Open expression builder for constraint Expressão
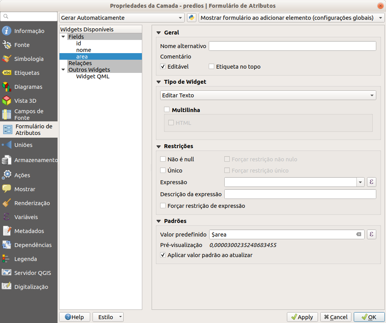Screen dimensions: 386x323 tap(371, 182)
